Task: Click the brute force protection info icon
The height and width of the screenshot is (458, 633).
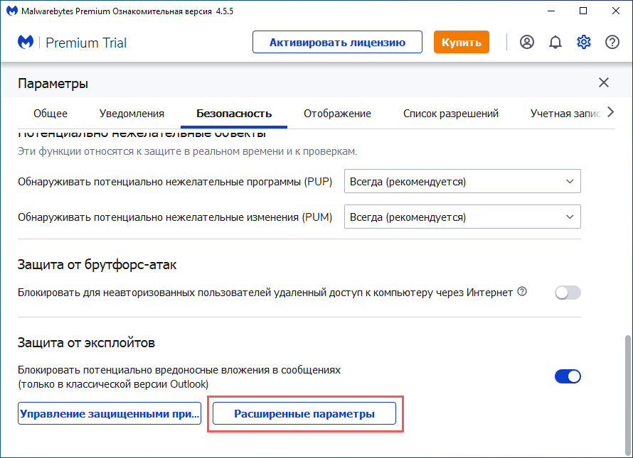Action: click(522, 292)
